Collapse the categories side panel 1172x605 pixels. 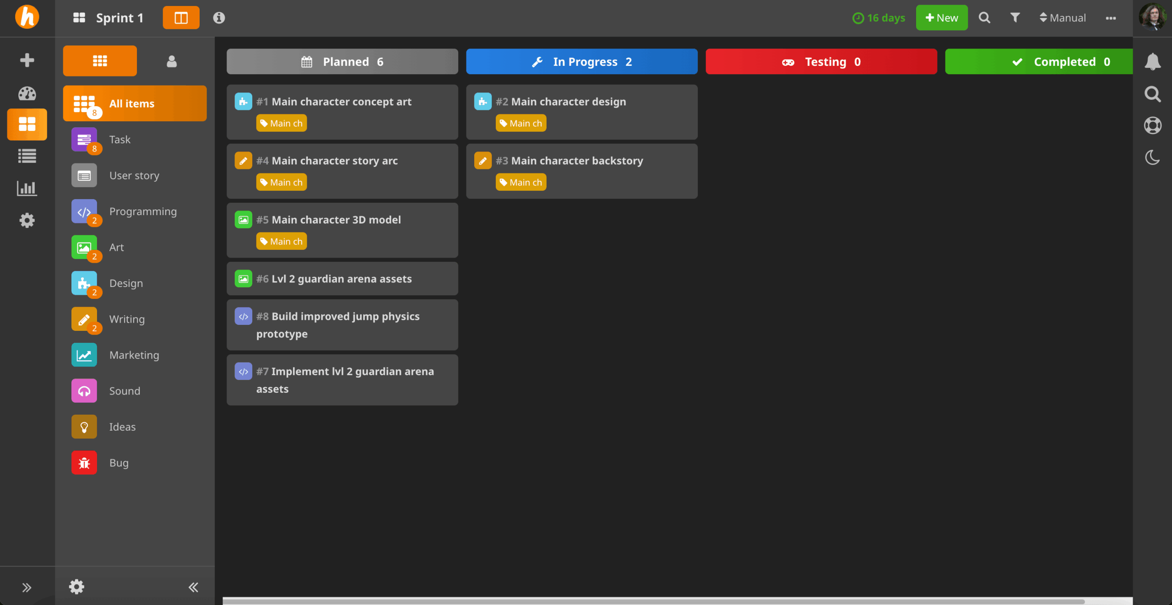pos(193,587)
